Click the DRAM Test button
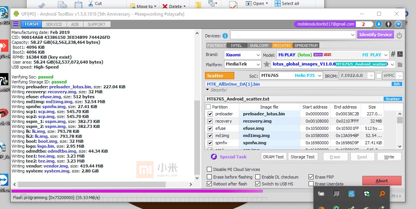The image size is (416, 209). (274, 157)
